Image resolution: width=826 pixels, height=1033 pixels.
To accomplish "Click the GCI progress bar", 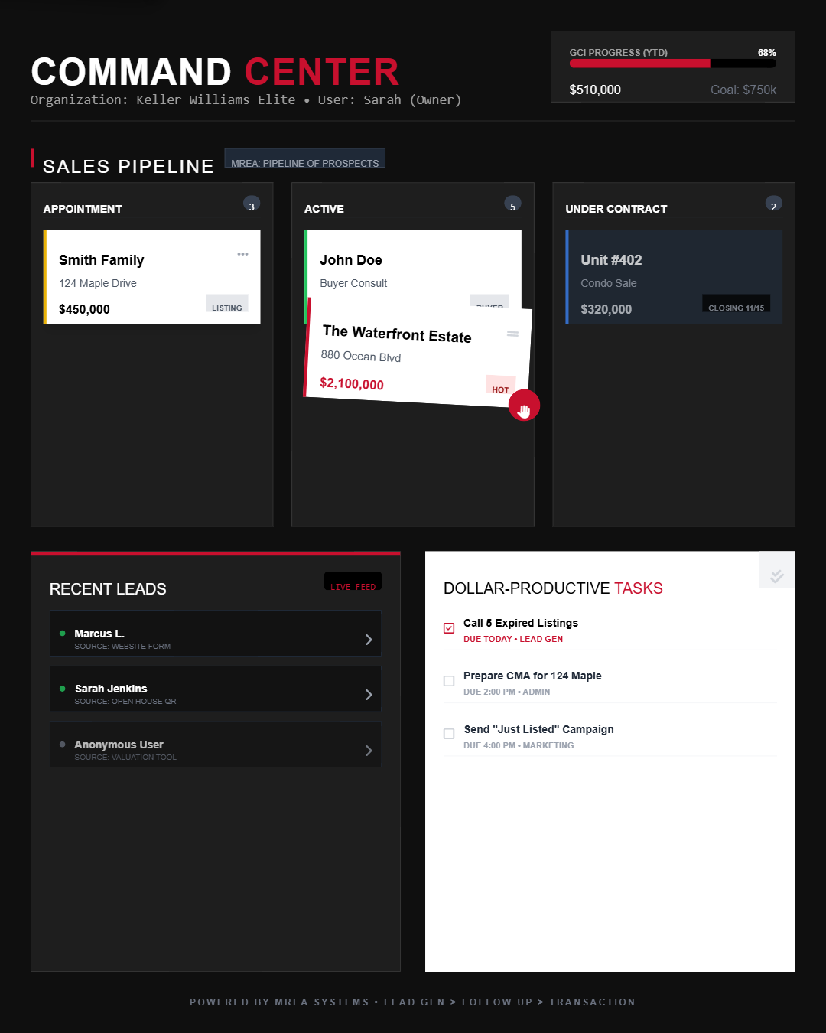I will (672, 64).
